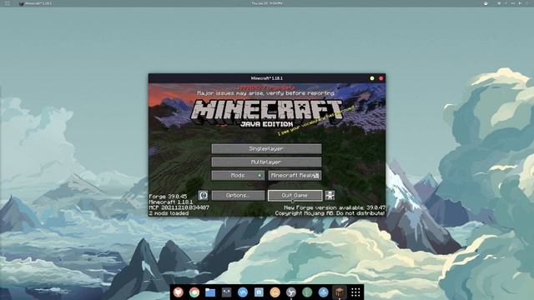Open the activities icon in top-left panel

[7, 3]
